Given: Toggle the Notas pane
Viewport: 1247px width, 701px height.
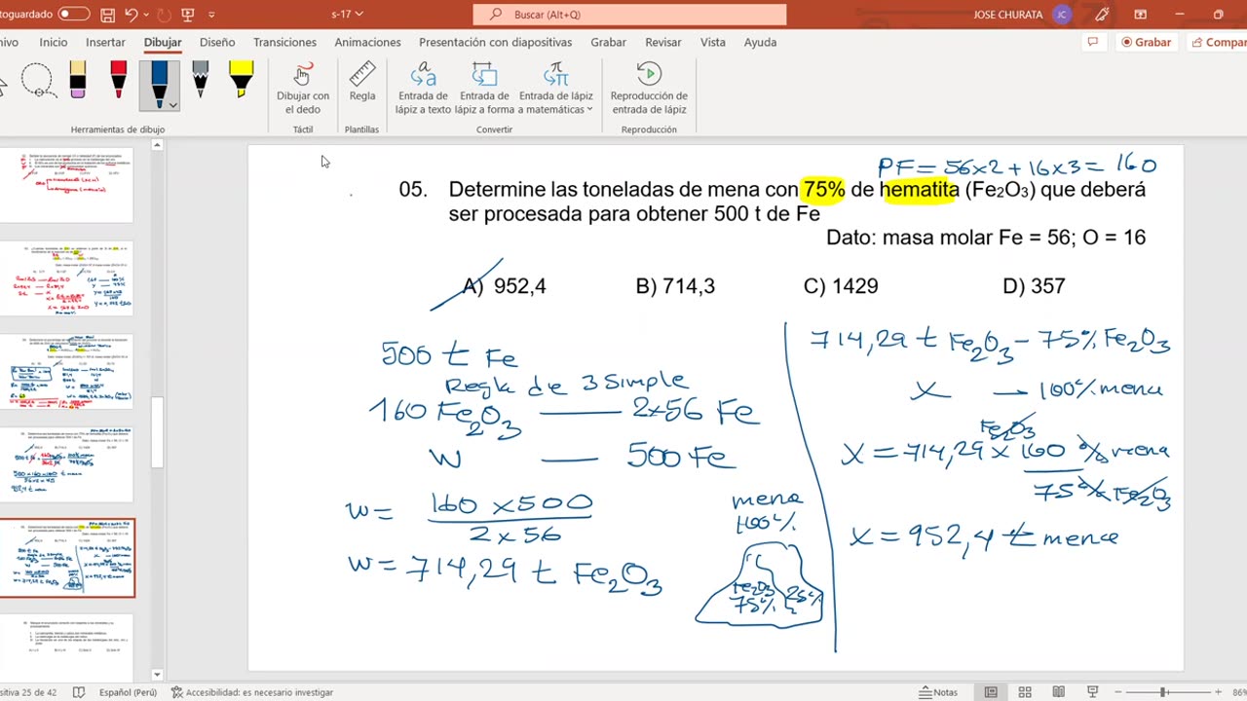Looking at the screenshot, I should click(938, 692).
